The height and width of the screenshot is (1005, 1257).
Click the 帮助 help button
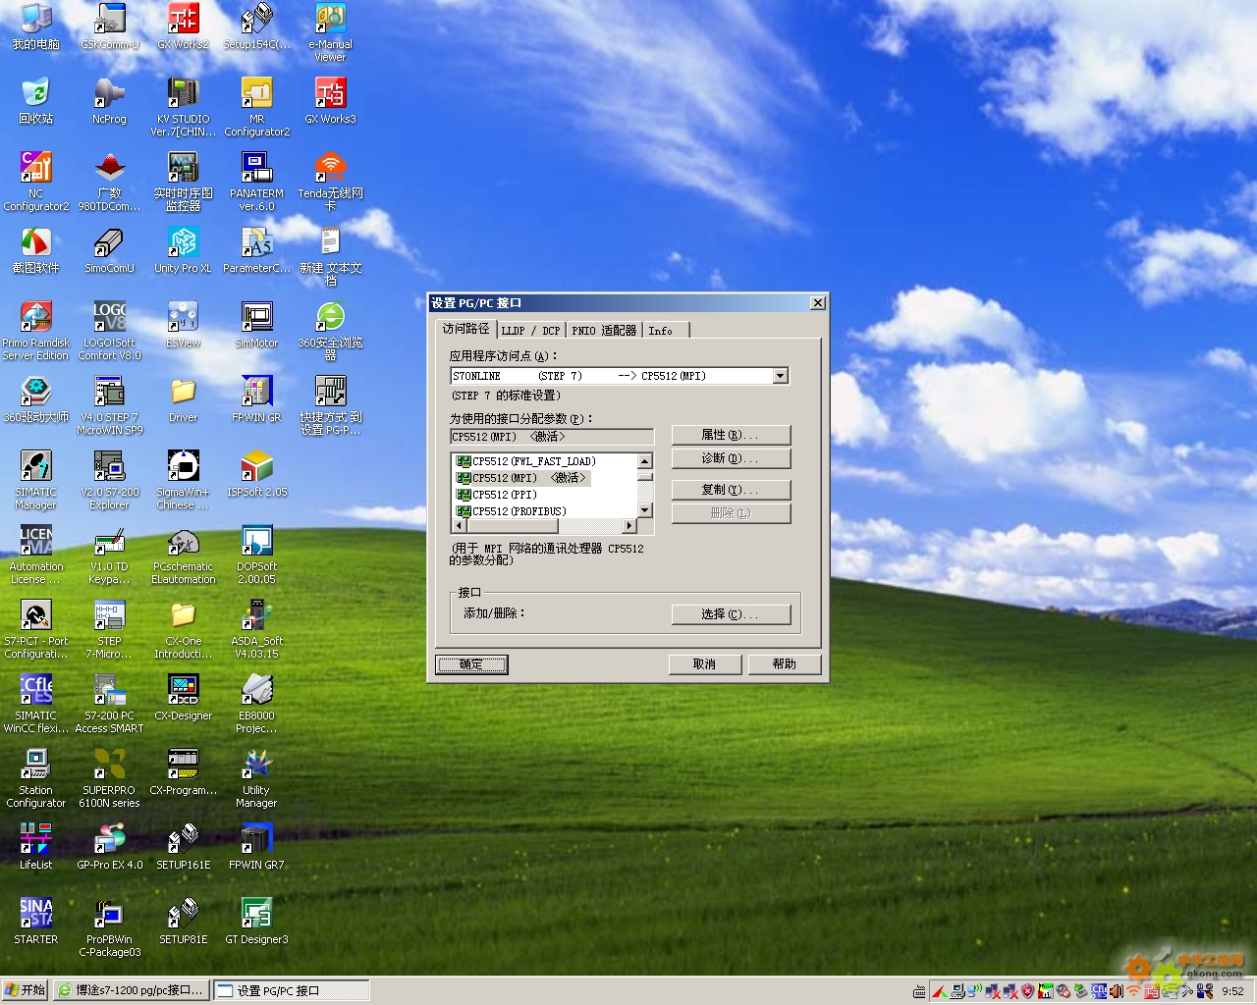784,664
